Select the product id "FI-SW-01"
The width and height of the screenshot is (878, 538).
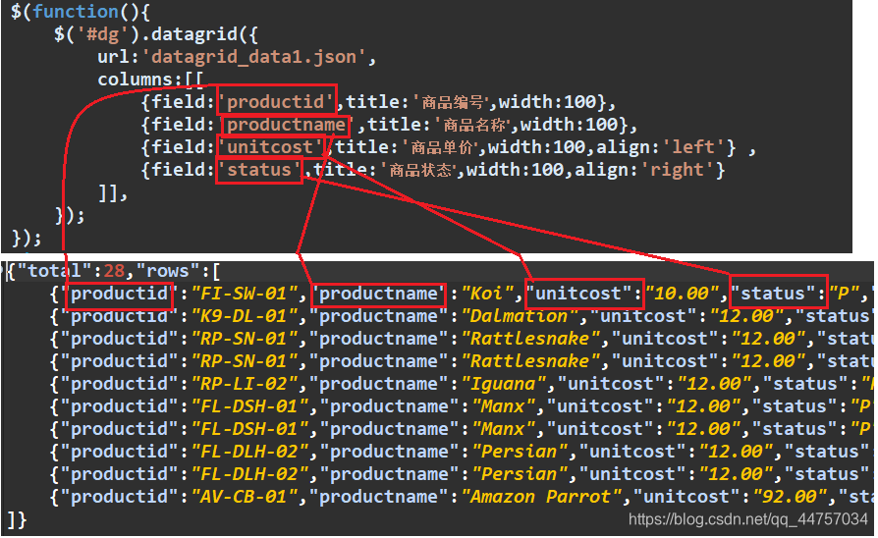coord(245,294)
